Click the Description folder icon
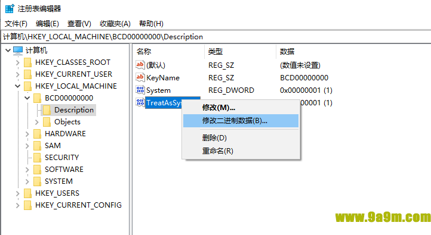Screen dimensions: 431x235 tap(47, 110)
